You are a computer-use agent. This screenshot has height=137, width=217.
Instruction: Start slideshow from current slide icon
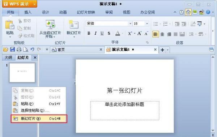pyautogui.click(x=50, y=25)
